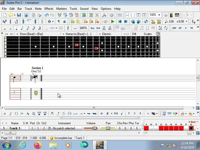Screen dimensions: 200x150
Task: Click the 25 - No patch selected instrument
Action: (64, 128)
